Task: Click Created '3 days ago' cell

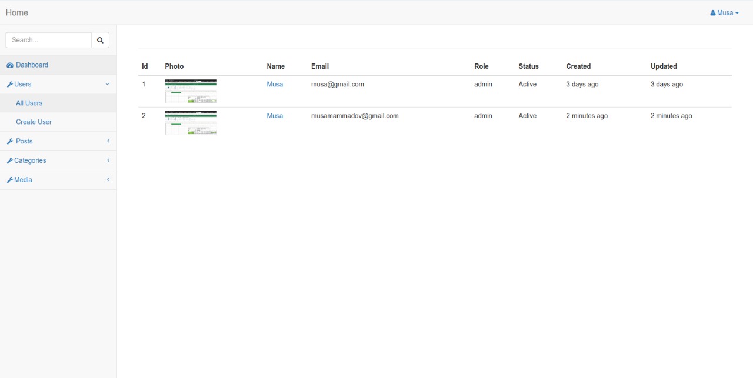Action: pyautogui.click(x=582, y=84)
